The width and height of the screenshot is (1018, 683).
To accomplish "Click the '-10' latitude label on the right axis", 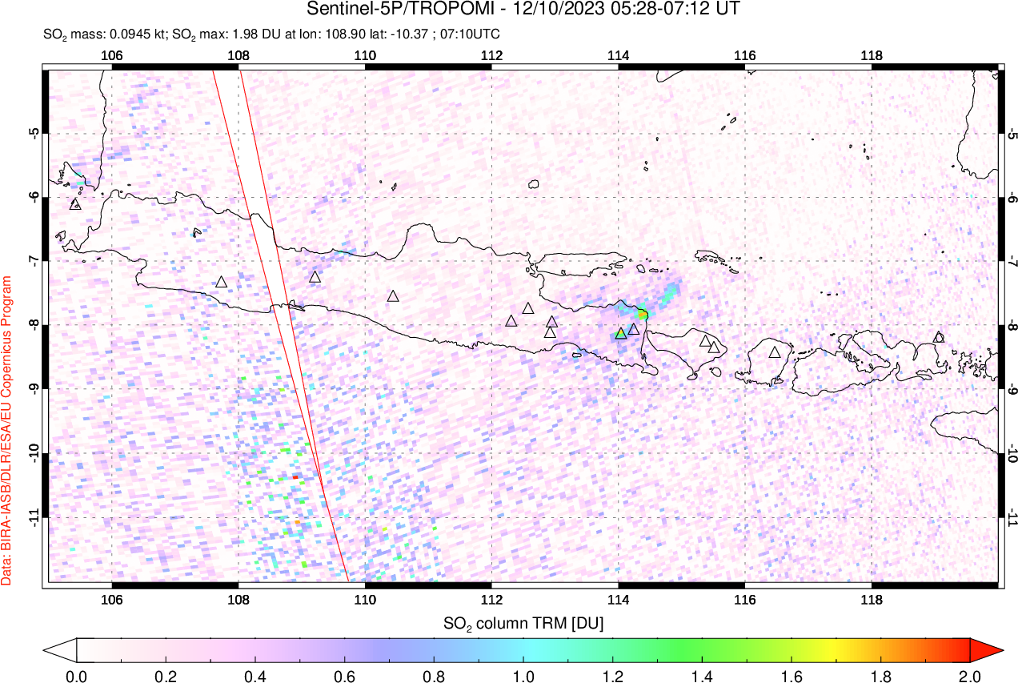I will tap(1012, 455).
